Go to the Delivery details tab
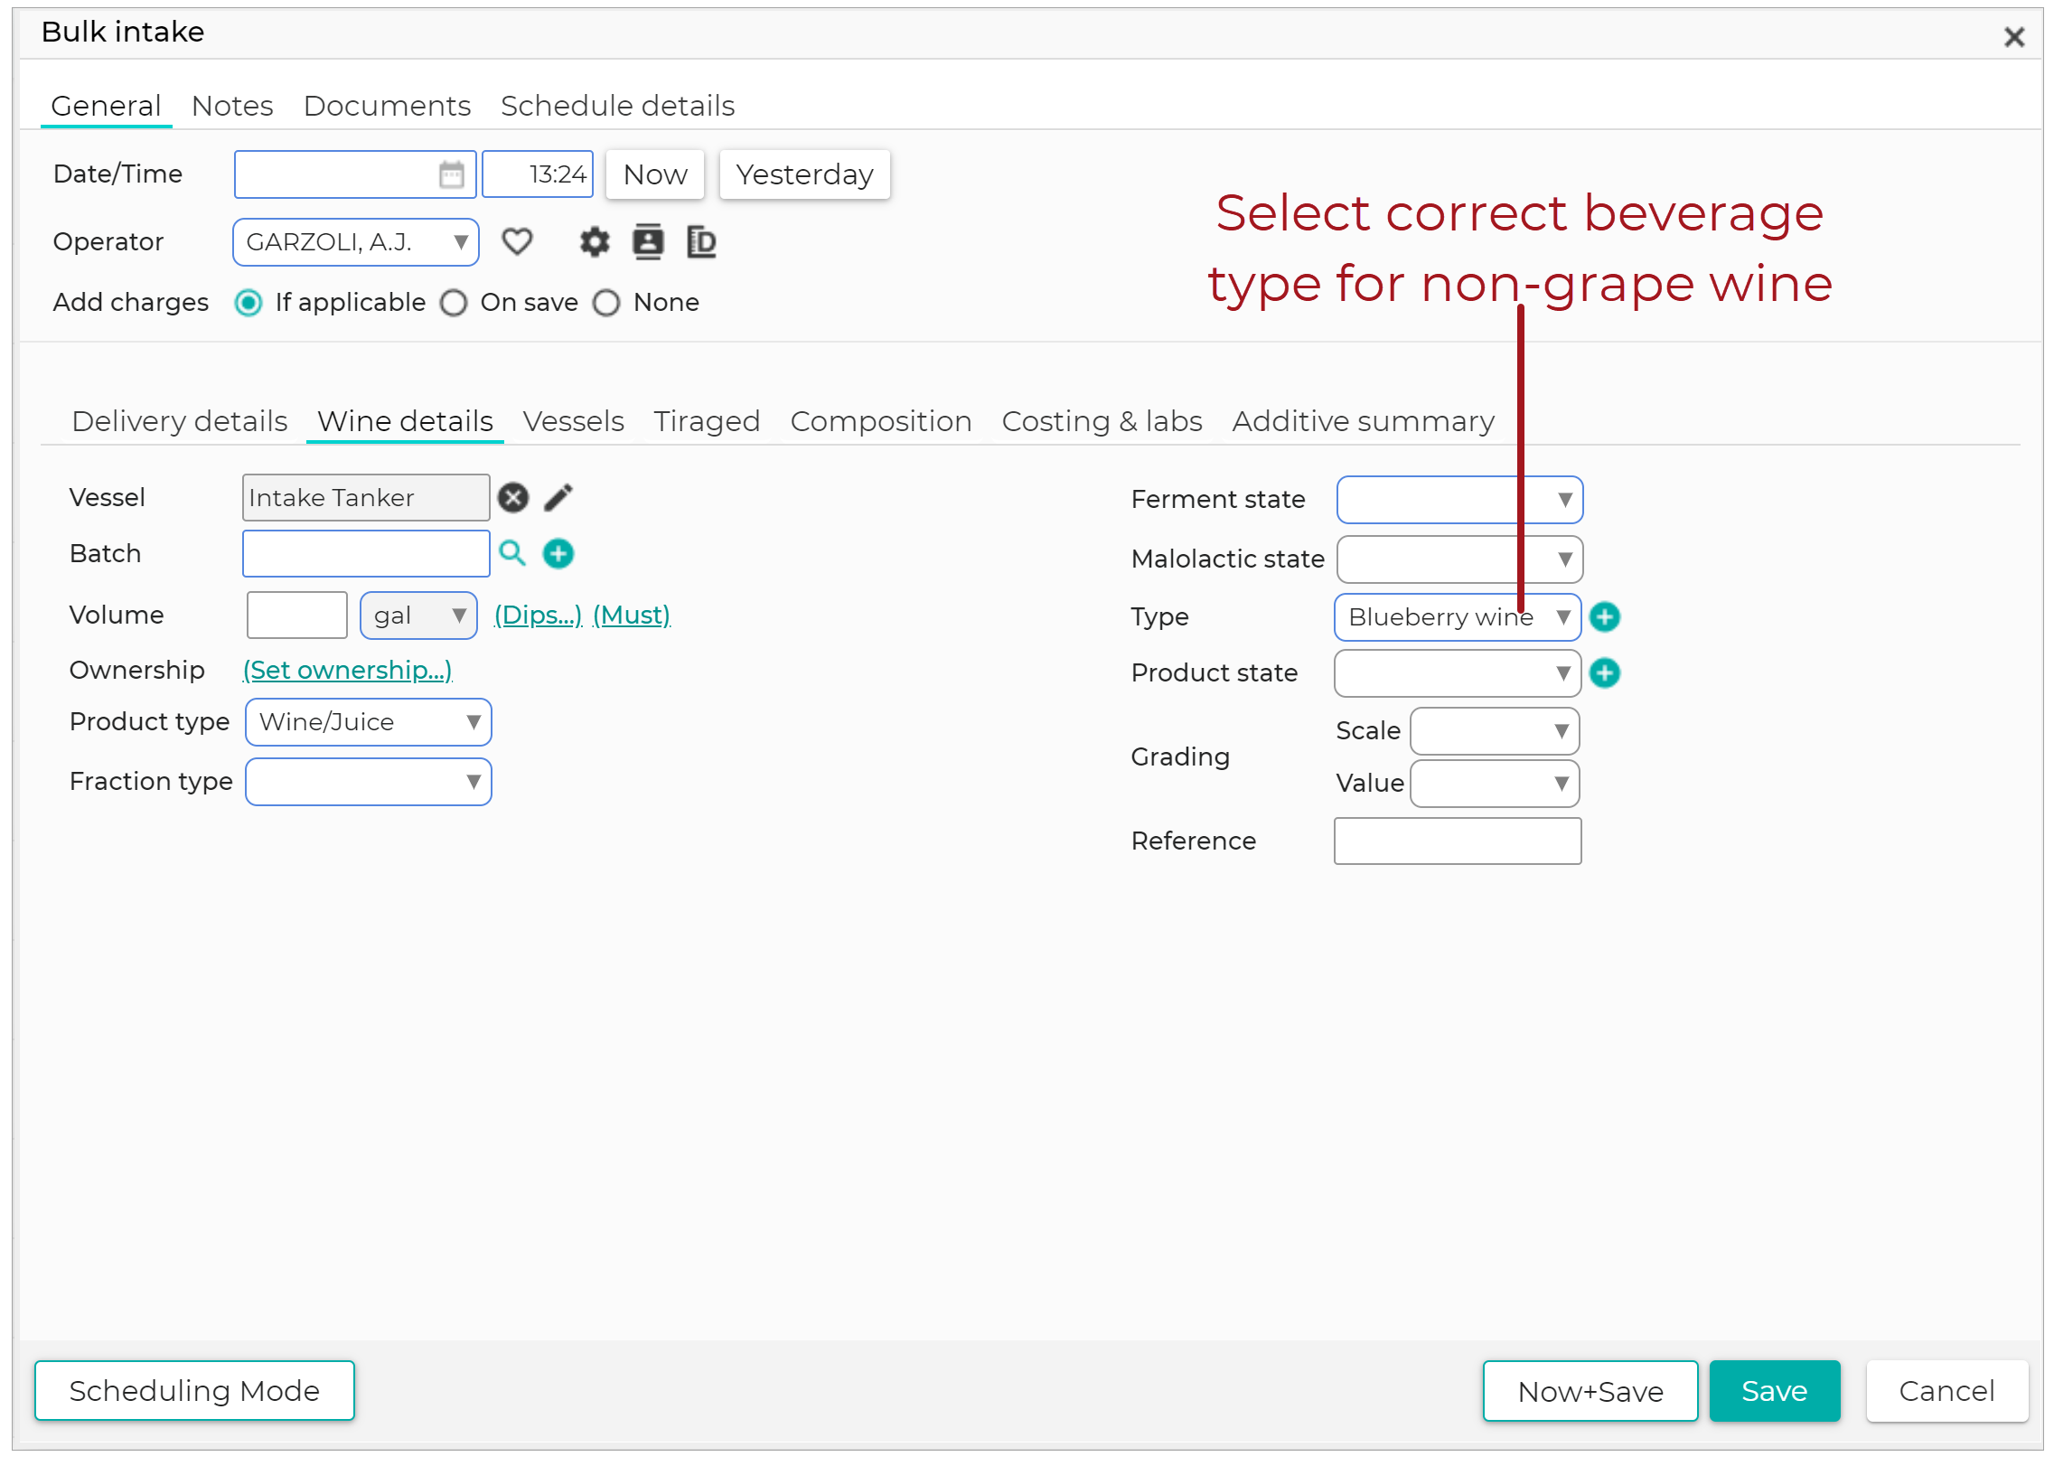The width and height of the screenshot is (2054, 1466). coord(179,421)
